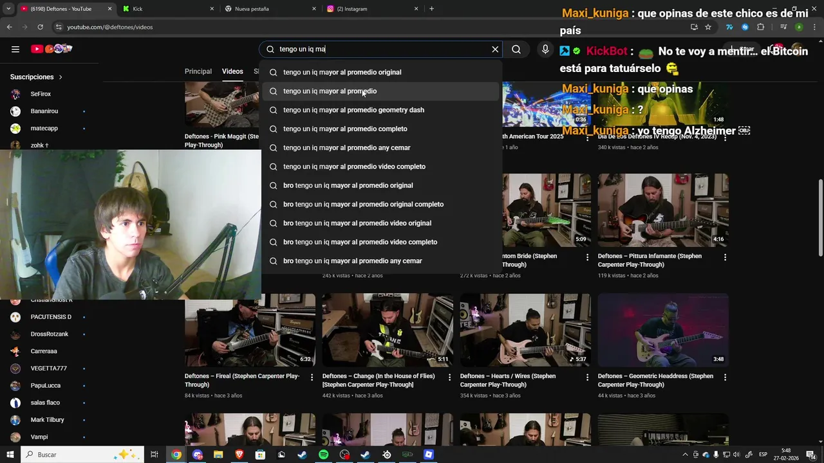Image resolution: width=824 pixels, height=463 pixels.
Task: Pick suggestion 'tengo un iq mayor al promedio completo'
Action: click(x=381, y=129)
